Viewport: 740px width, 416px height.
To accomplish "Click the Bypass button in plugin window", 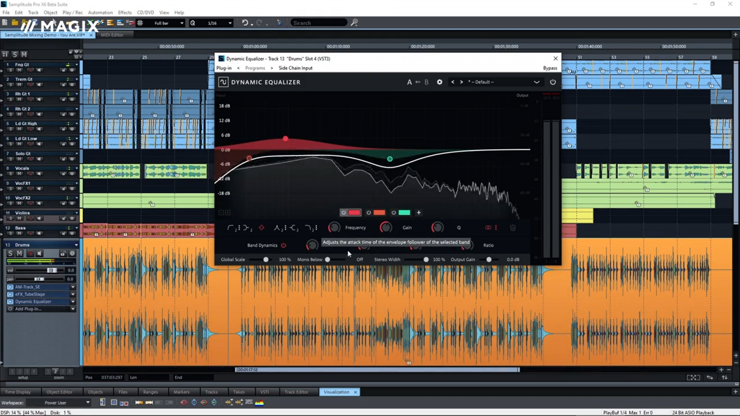I will click(550, 68).
